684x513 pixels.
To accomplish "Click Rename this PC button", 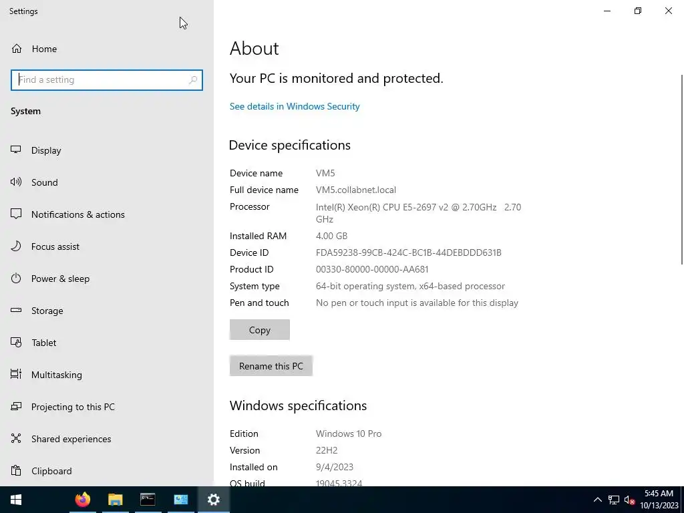I will [271, 365].
